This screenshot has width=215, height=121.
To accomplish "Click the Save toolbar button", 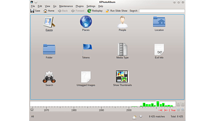I will [35, 11].
